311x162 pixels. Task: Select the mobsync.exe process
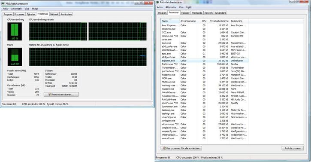(x=205, y=75)
